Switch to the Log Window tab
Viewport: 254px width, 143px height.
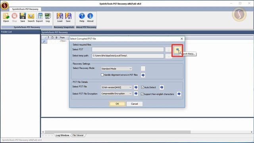click(62, 135)
